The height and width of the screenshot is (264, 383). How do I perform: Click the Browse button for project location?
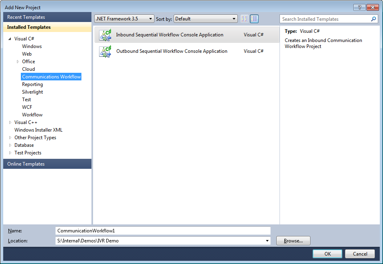coord(293,240)
